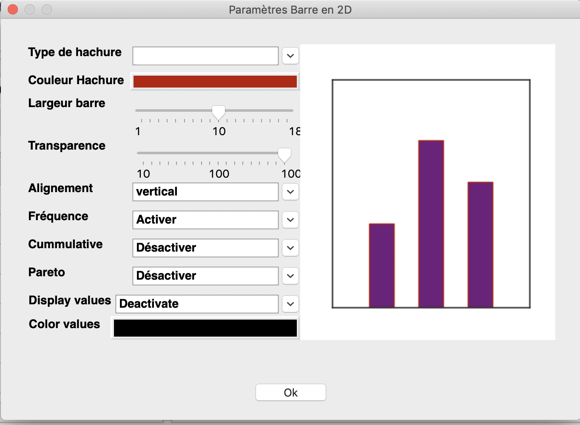Click the Fréquence field showing Activer
Image resolution: width=580 pixels, height=425 pixels.
(x=205, y=220)
